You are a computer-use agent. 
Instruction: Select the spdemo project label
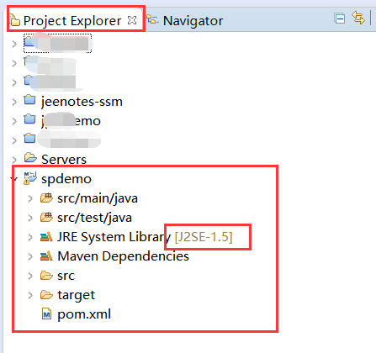(x=66, y=179)
